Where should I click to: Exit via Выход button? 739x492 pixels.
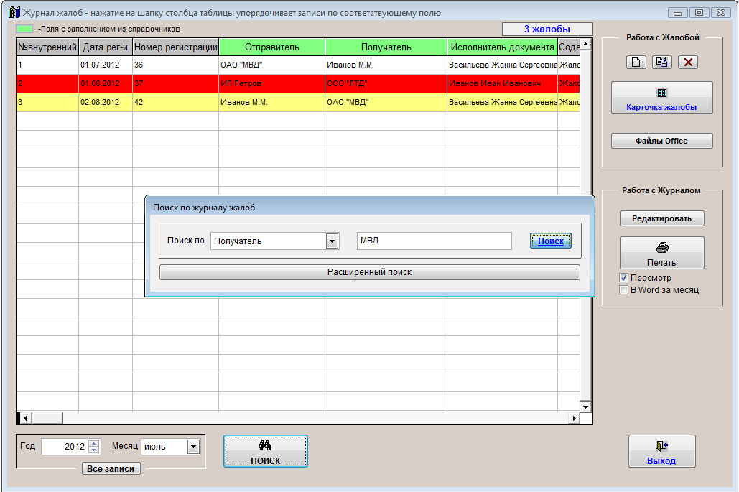661,452
